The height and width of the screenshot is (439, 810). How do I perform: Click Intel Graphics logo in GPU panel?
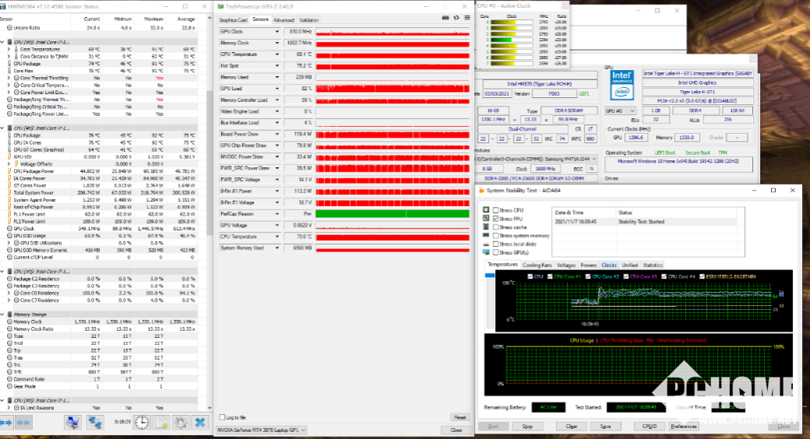621,85
